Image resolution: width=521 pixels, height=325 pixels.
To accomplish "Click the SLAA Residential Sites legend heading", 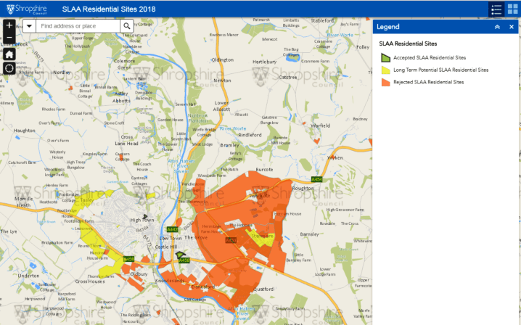I will (x=408, y=44).
